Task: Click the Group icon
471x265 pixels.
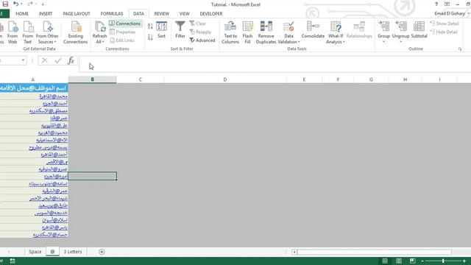Action: 383,26
